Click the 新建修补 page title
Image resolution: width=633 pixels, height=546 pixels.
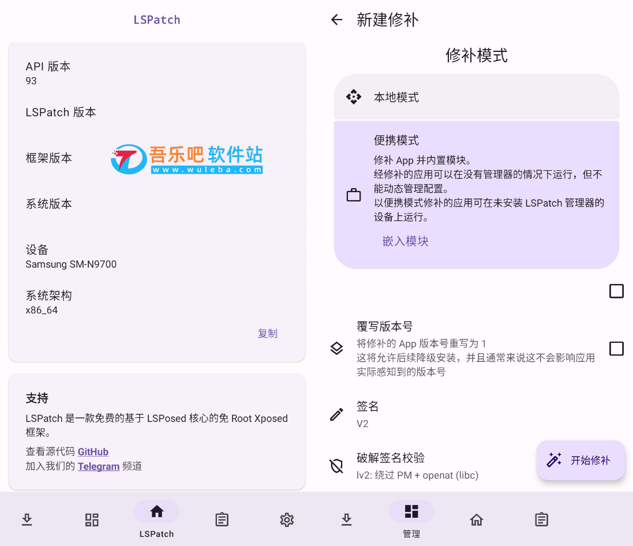(x=388, y=20)
